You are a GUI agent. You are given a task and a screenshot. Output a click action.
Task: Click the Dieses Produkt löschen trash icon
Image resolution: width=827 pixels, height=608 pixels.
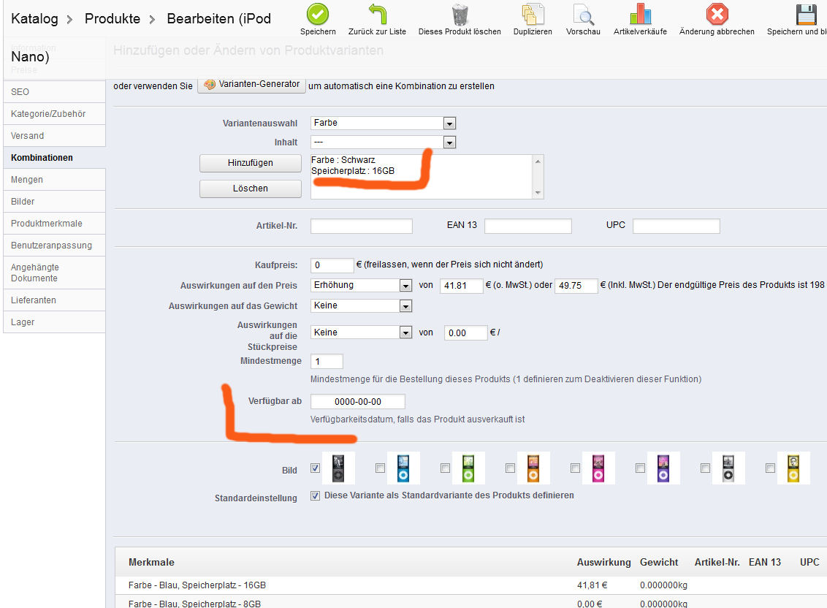click(x=460, y=15)
